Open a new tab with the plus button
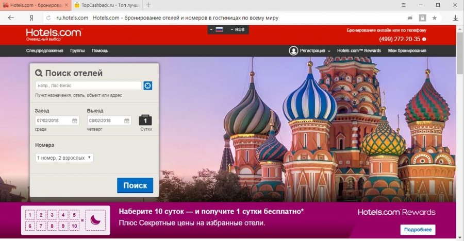The height and width of the screenshot is (241, 464). tap(148, 5)
